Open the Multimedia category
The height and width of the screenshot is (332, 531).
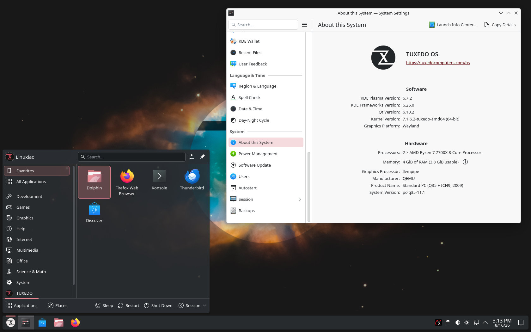[37, 250]
